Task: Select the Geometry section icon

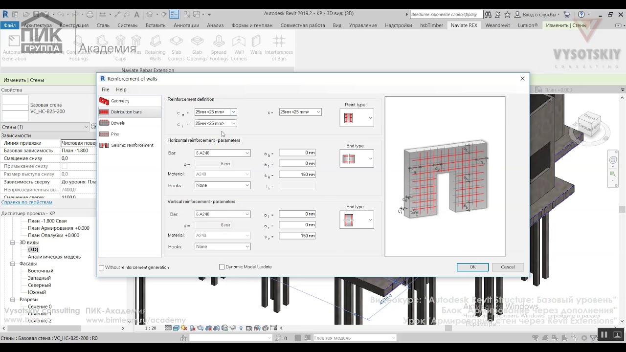Action: tap(104, 101)
